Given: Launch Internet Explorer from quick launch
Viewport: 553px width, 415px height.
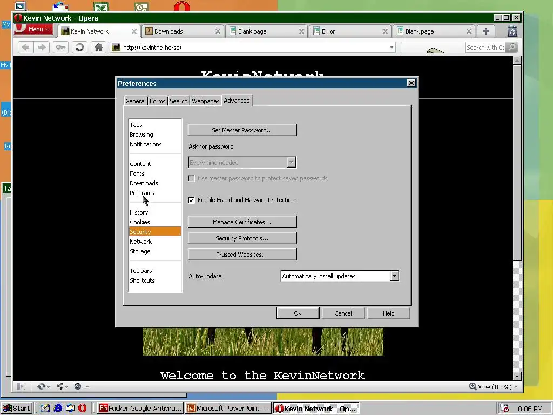Looking at the screenshot, I should 58,409.
